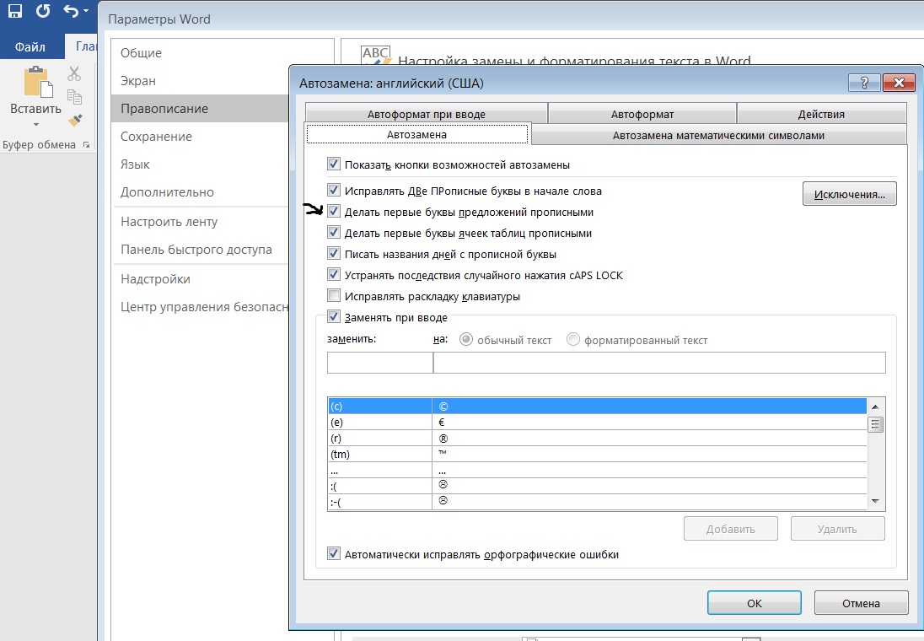Click the Добавить button

(x=731, y=529)
